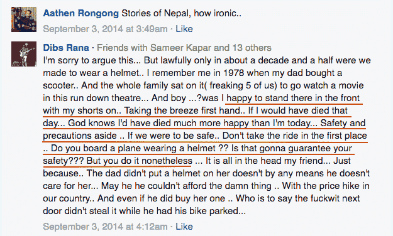This screenshot has width=393, height=236.
Task: Click the line starting 'made to wear a helmet'
Action: point(192,73)
